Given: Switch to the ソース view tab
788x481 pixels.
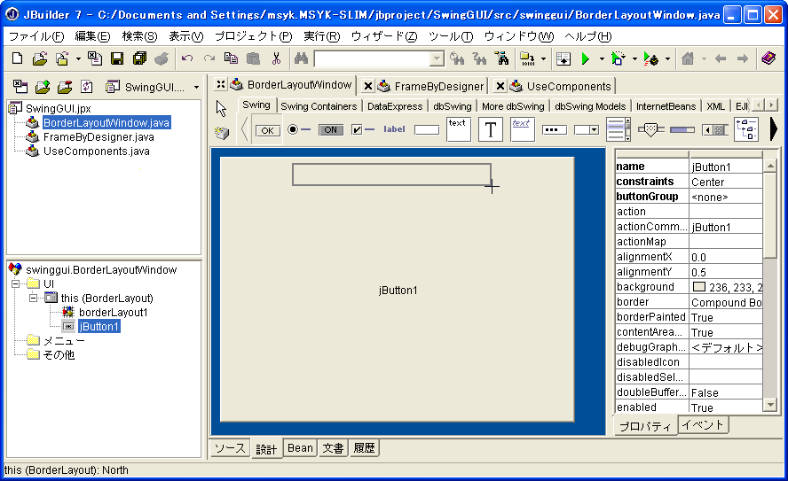Looking at the screenshot, I should click(230, 448).
